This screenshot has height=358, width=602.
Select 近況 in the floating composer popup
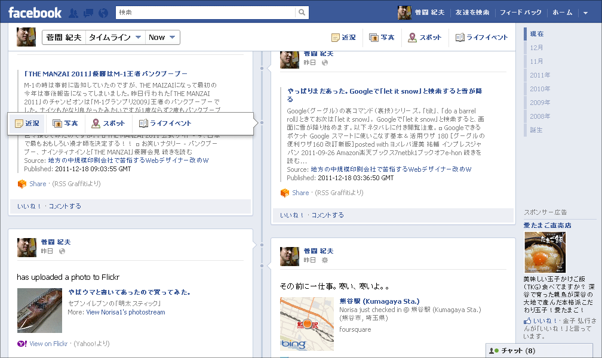(27, 123)
